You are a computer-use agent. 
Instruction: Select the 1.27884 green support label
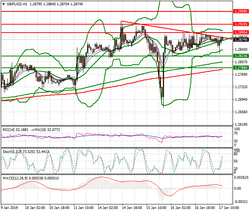241,68
